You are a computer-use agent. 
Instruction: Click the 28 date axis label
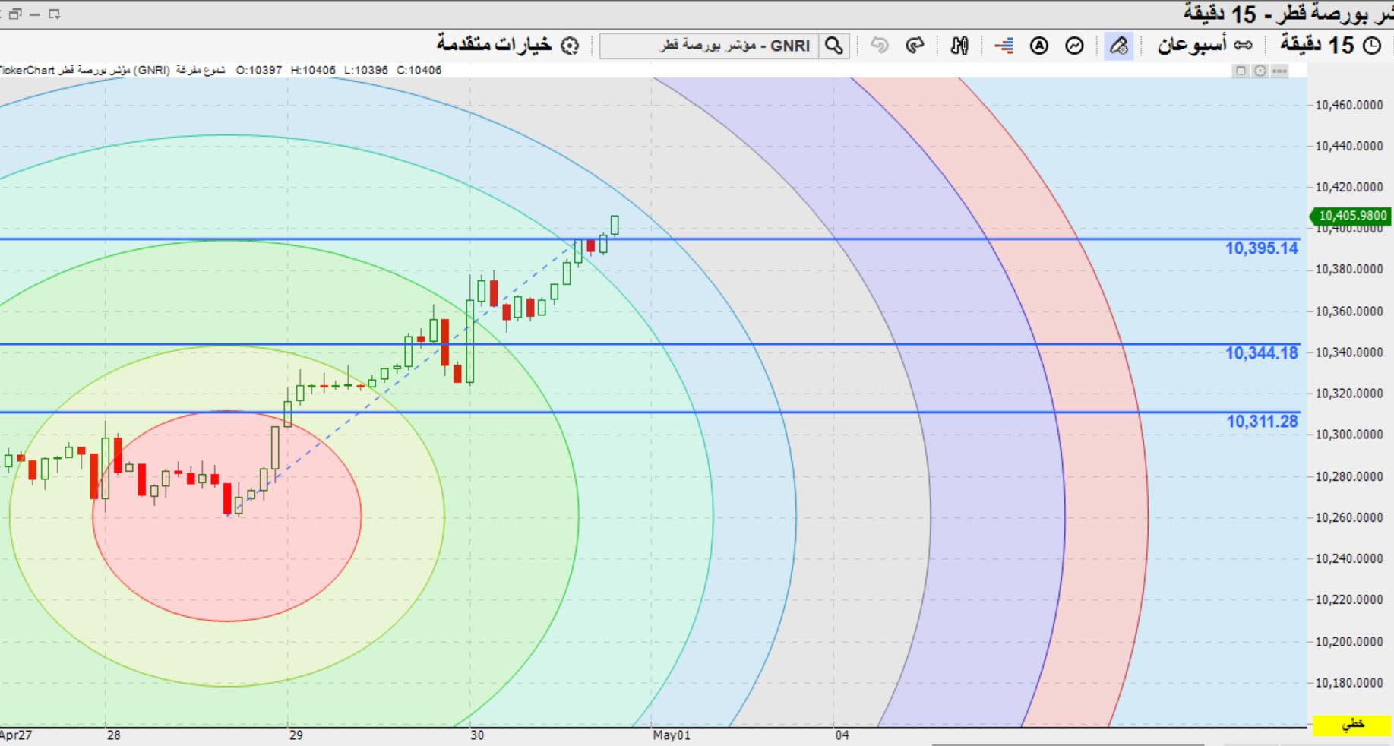(113, 735)
